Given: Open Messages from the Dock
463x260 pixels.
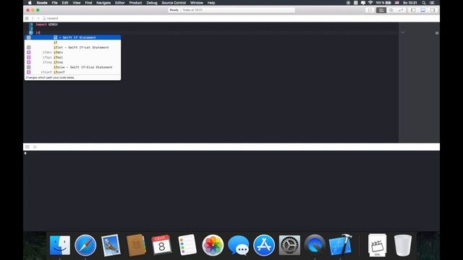Looking at the screenshot, I should tap(238, 245).
